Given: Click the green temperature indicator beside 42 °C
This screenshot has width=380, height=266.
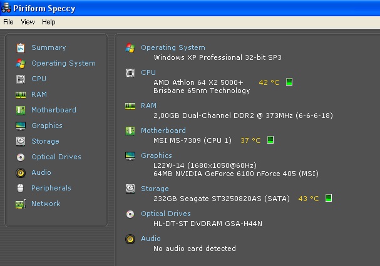Looking at the screenshot, I should (289, 82).
